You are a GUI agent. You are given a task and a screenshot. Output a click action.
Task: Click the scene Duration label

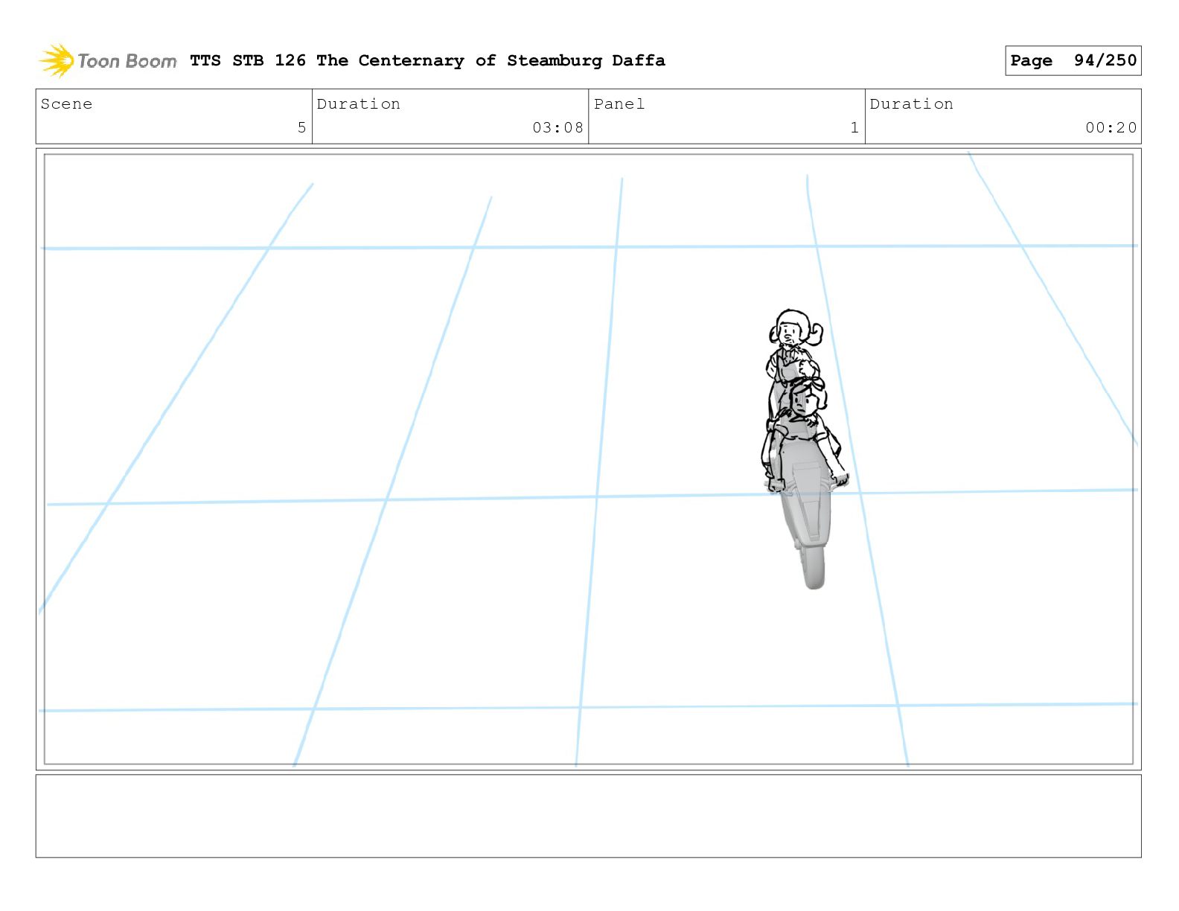pyautogui.click(x=359, y=104)
